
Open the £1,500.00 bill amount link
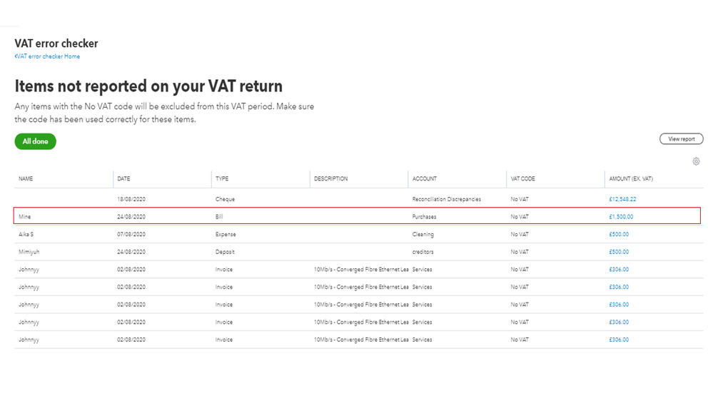620,216
